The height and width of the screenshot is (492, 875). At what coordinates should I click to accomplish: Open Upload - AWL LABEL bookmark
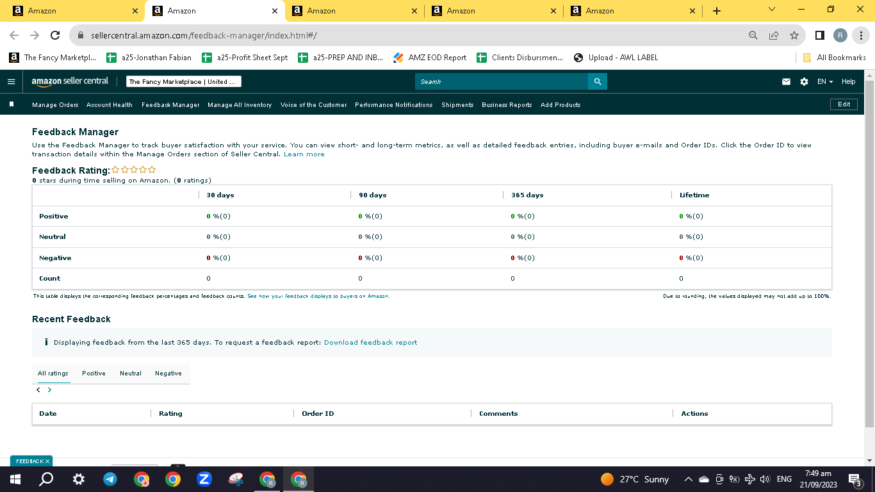616,58
